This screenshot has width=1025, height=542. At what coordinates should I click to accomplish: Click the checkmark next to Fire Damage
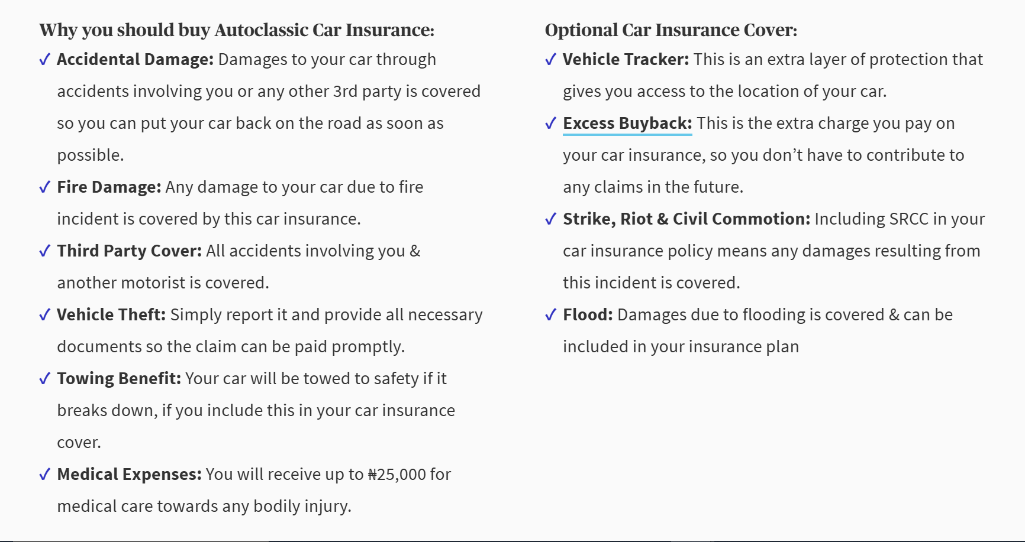coord(45,187)
